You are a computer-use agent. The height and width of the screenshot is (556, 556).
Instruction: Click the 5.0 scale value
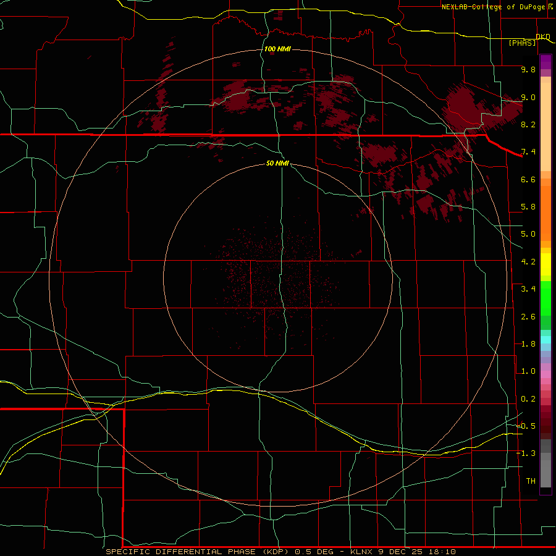528,234
